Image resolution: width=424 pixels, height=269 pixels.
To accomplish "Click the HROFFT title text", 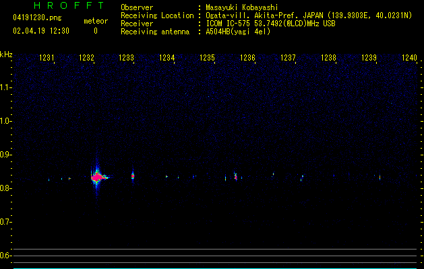I will point(69,5).
